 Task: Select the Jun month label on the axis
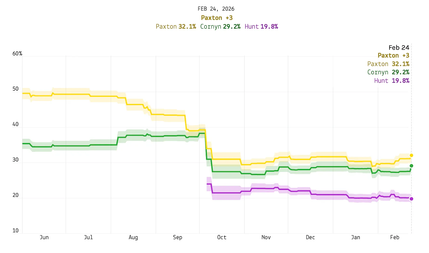point(44,237)
